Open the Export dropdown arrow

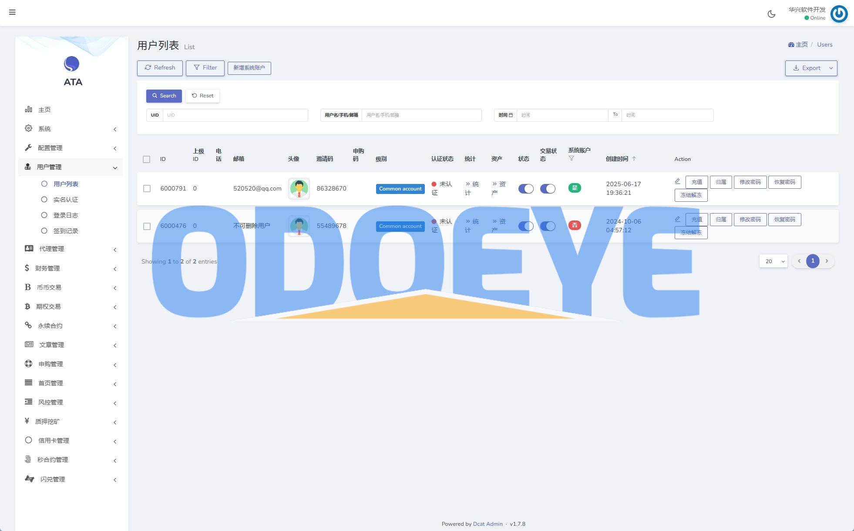pyautogui.click(x=831, y=68)
